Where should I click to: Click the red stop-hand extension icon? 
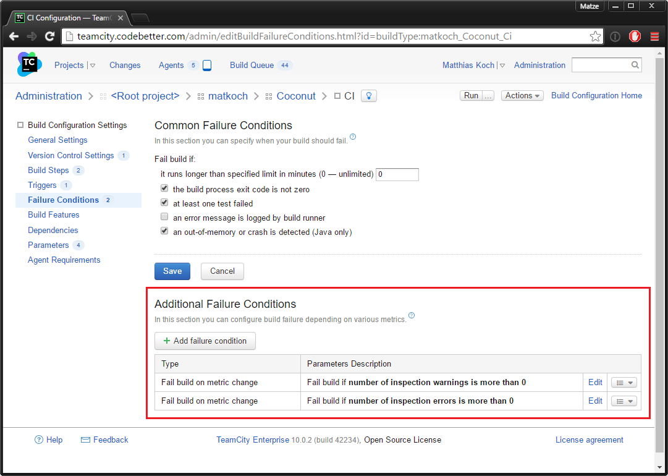635,36
